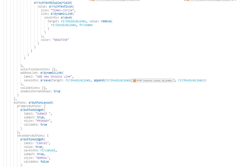Click the "Submit " label string
This screenshot has width=236, height=167.
[43, 113]
